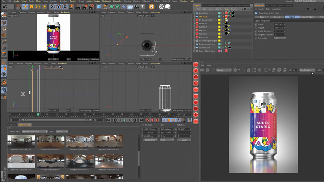Click the Record Active Objects button
The height and width of the screenshot is (182, 324).
pos(147,120)
